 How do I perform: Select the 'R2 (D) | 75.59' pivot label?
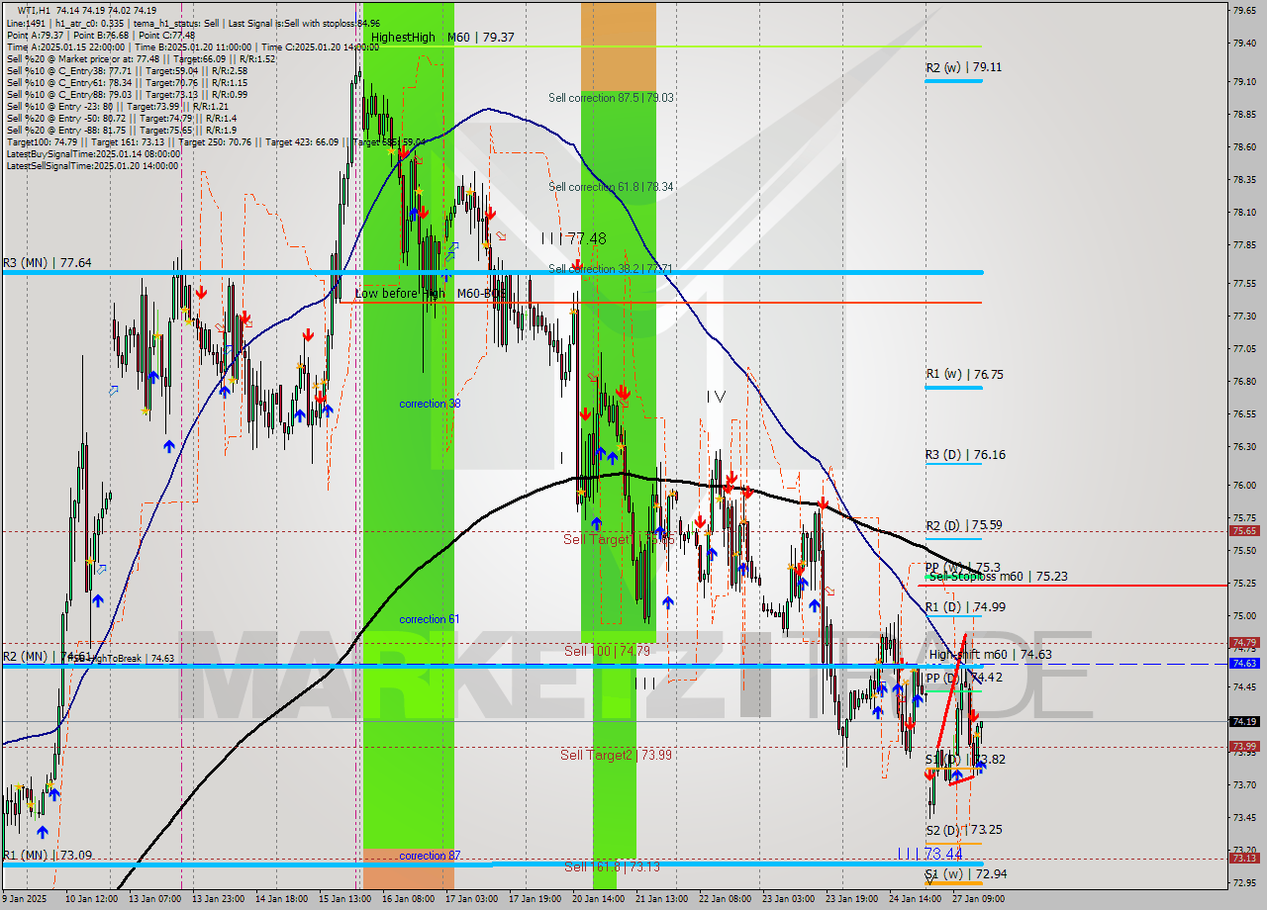[965, 525]
